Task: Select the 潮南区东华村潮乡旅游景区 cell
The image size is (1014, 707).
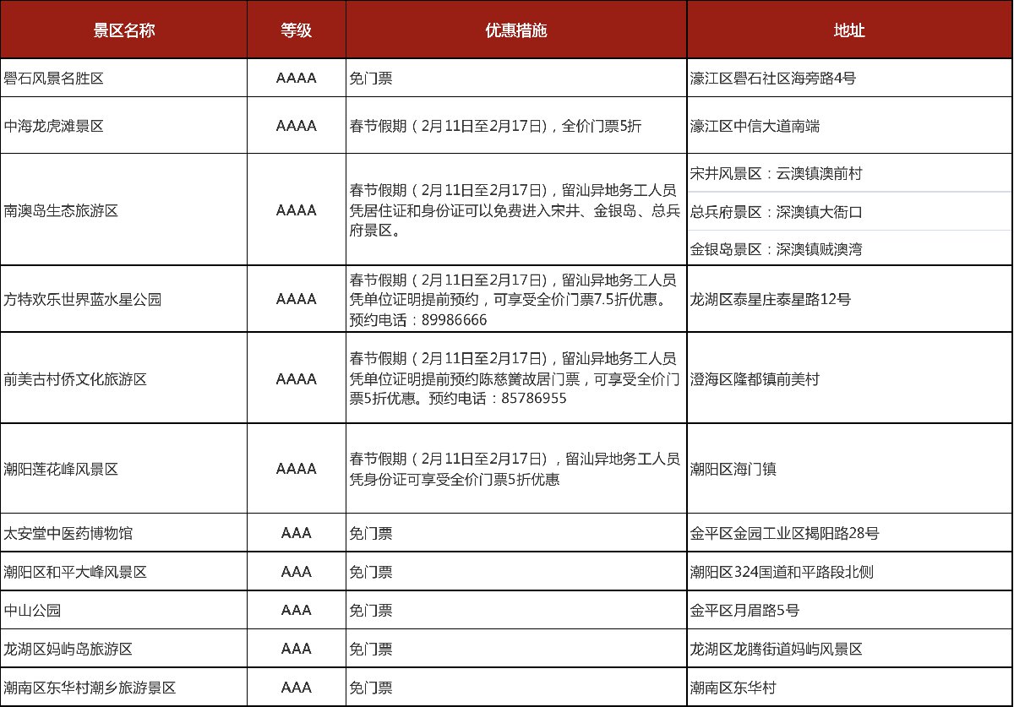Action: (x=90, y=688)
